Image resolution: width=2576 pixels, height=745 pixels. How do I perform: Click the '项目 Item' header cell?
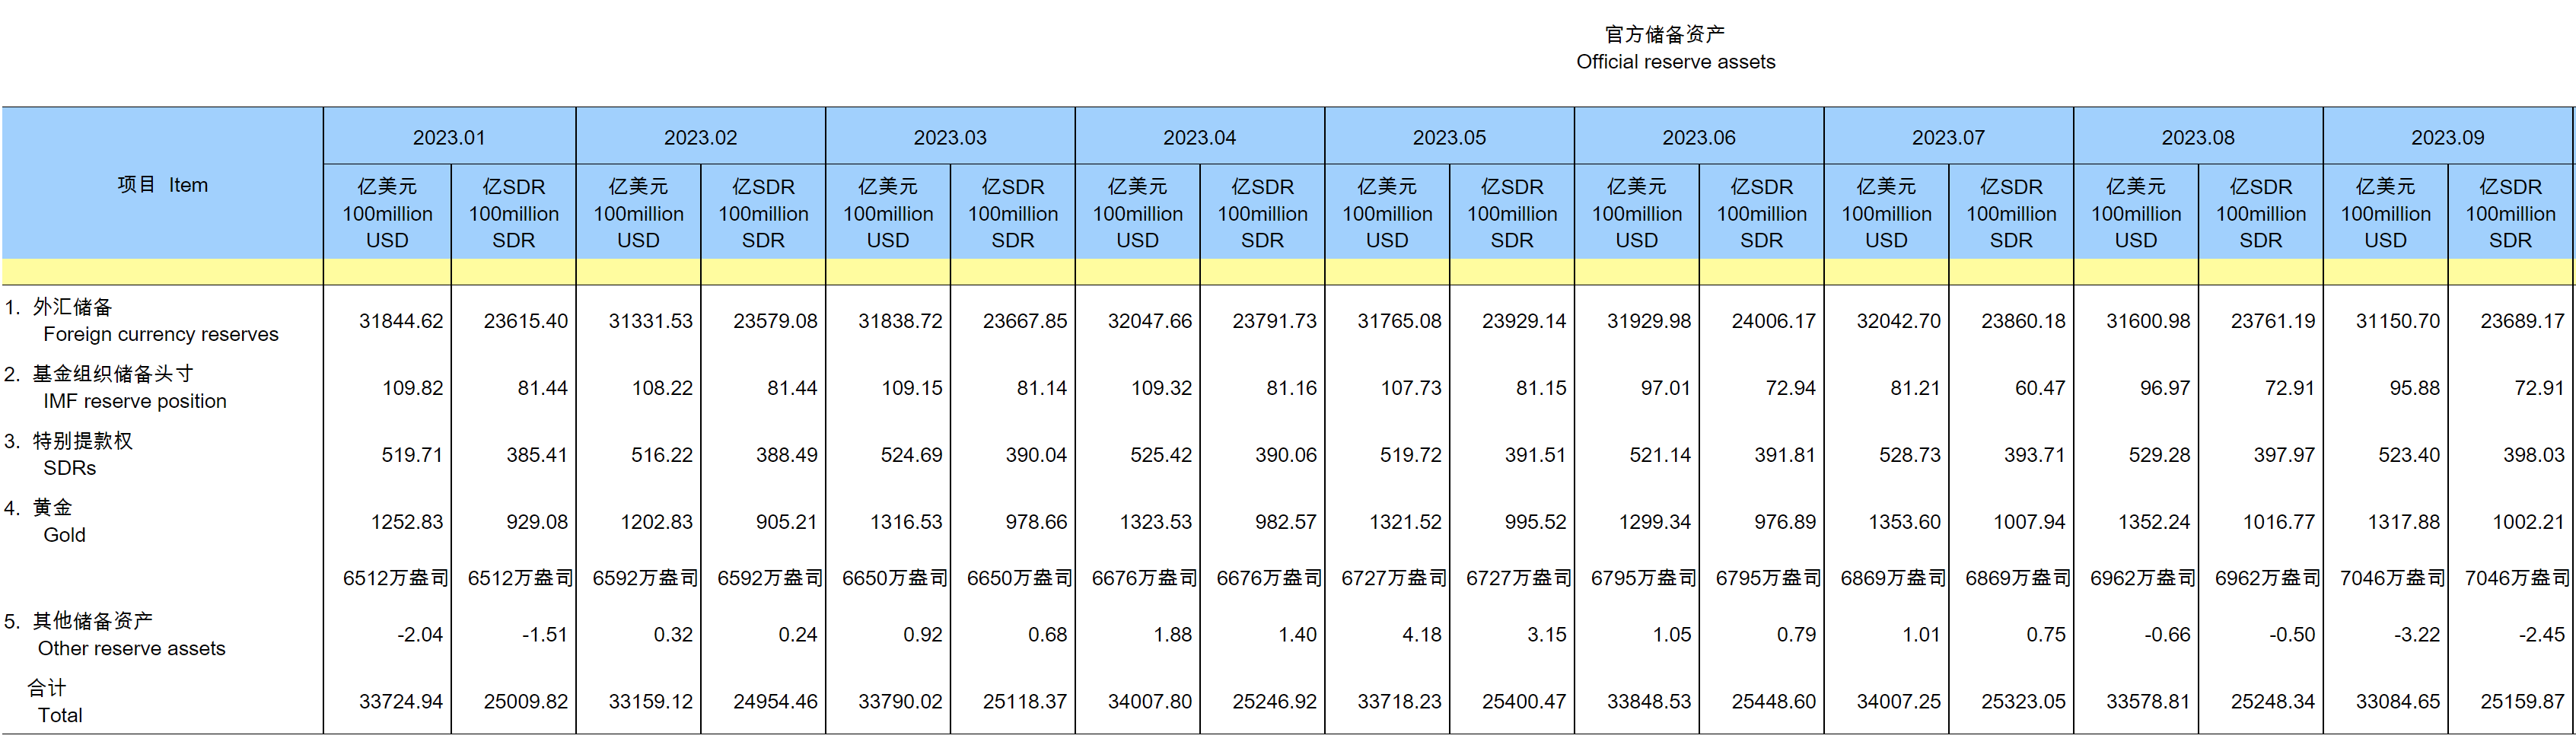click(162, 185)
